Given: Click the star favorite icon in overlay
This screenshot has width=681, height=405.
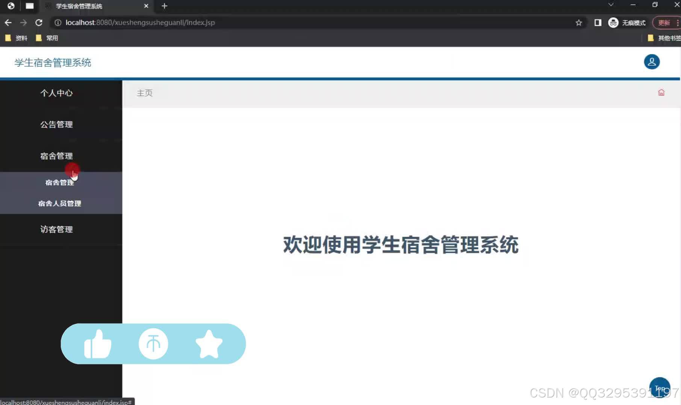Looking at the screenshot, I should tap(209, 344).
